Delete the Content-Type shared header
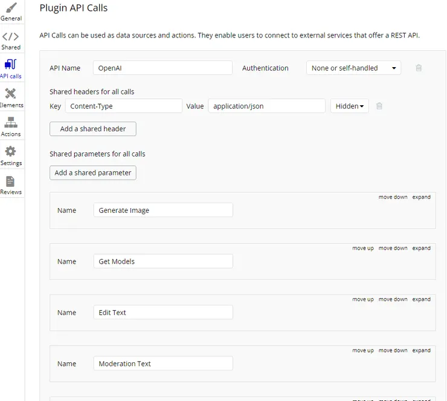Viewport: 447px width, 401px height. tap(379, 106)
